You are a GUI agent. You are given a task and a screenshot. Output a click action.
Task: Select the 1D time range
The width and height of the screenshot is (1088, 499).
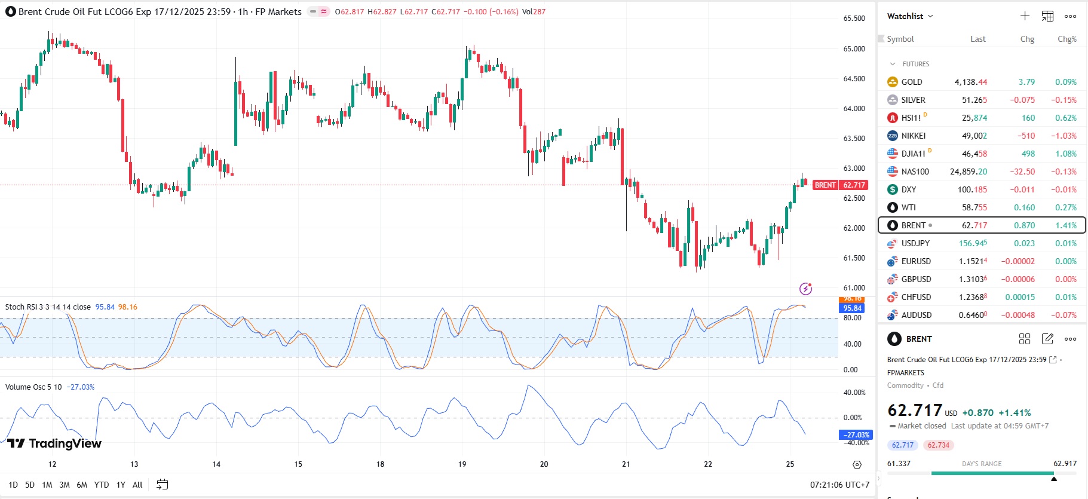13,485
